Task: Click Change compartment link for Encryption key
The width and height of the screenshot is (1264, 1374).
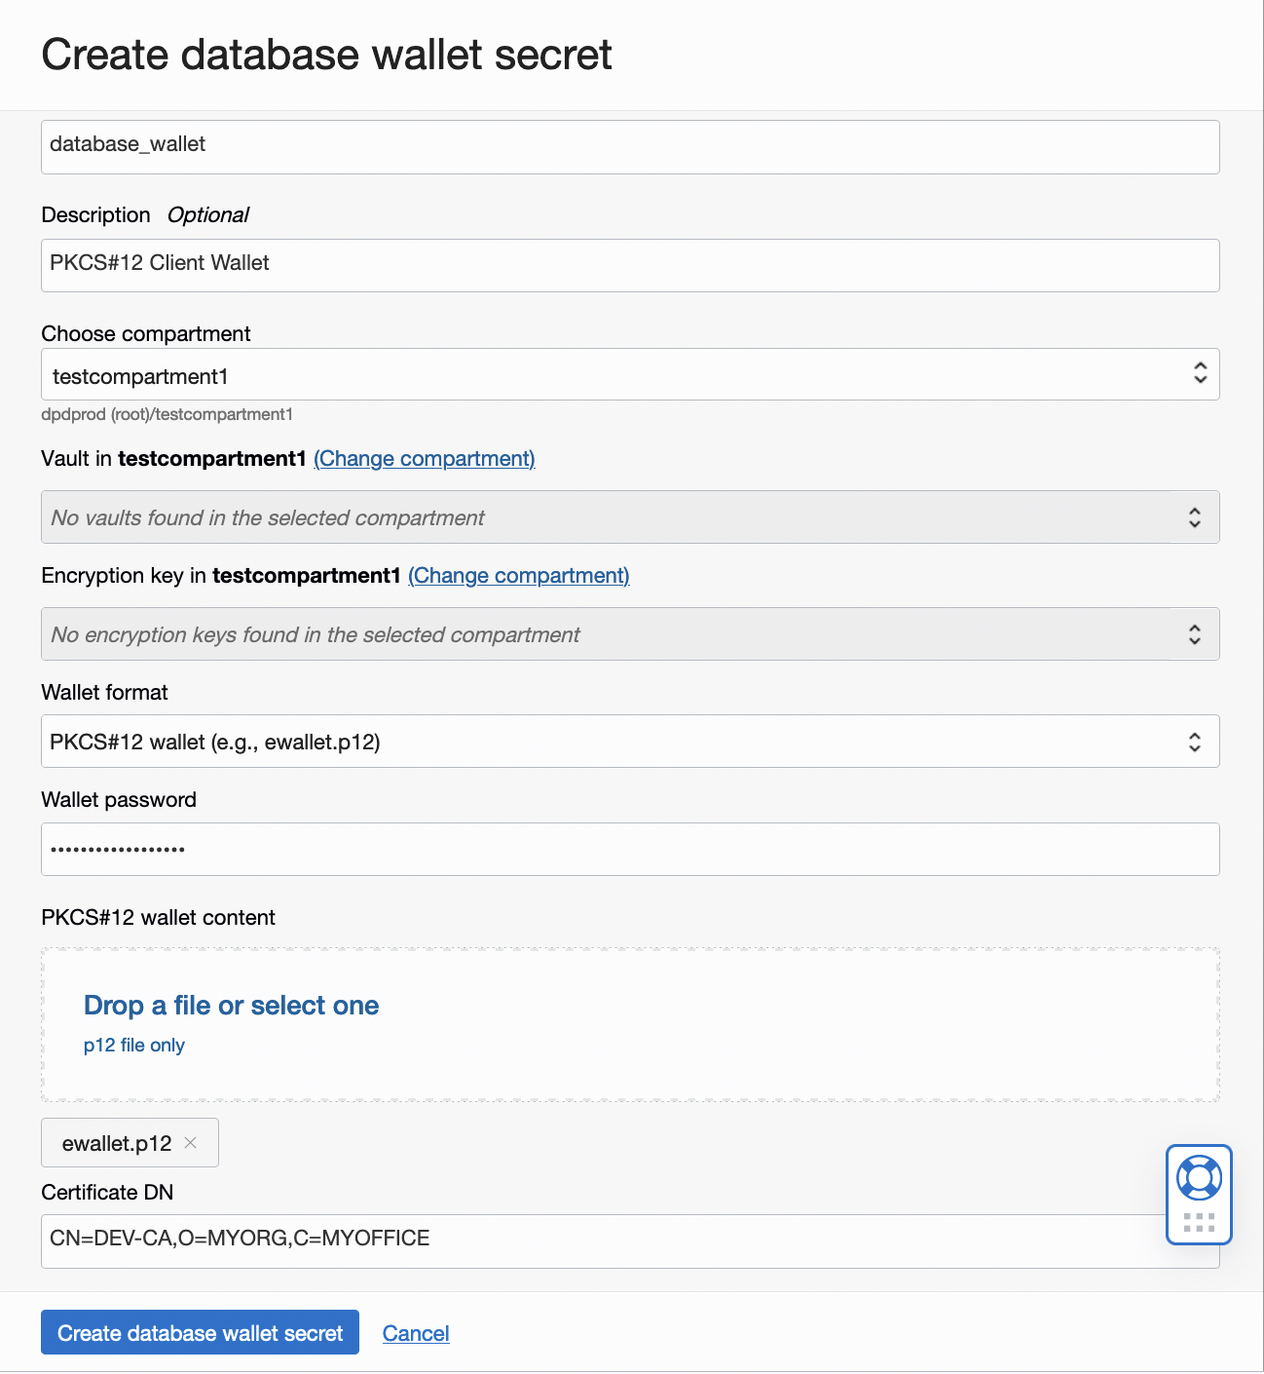Action: [519, 576]
